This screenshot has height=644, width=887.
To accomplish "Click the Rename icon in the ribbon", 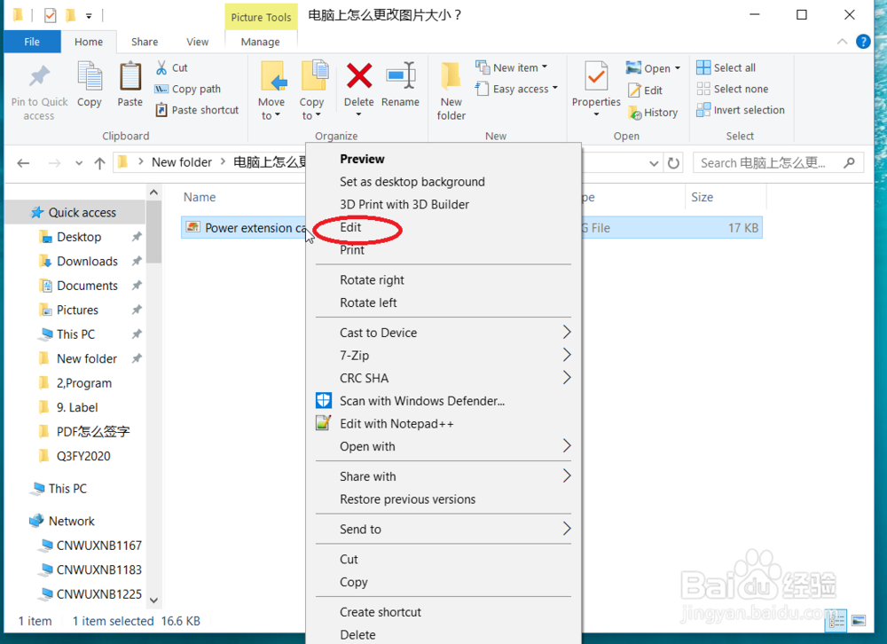I will click(401, 75).
